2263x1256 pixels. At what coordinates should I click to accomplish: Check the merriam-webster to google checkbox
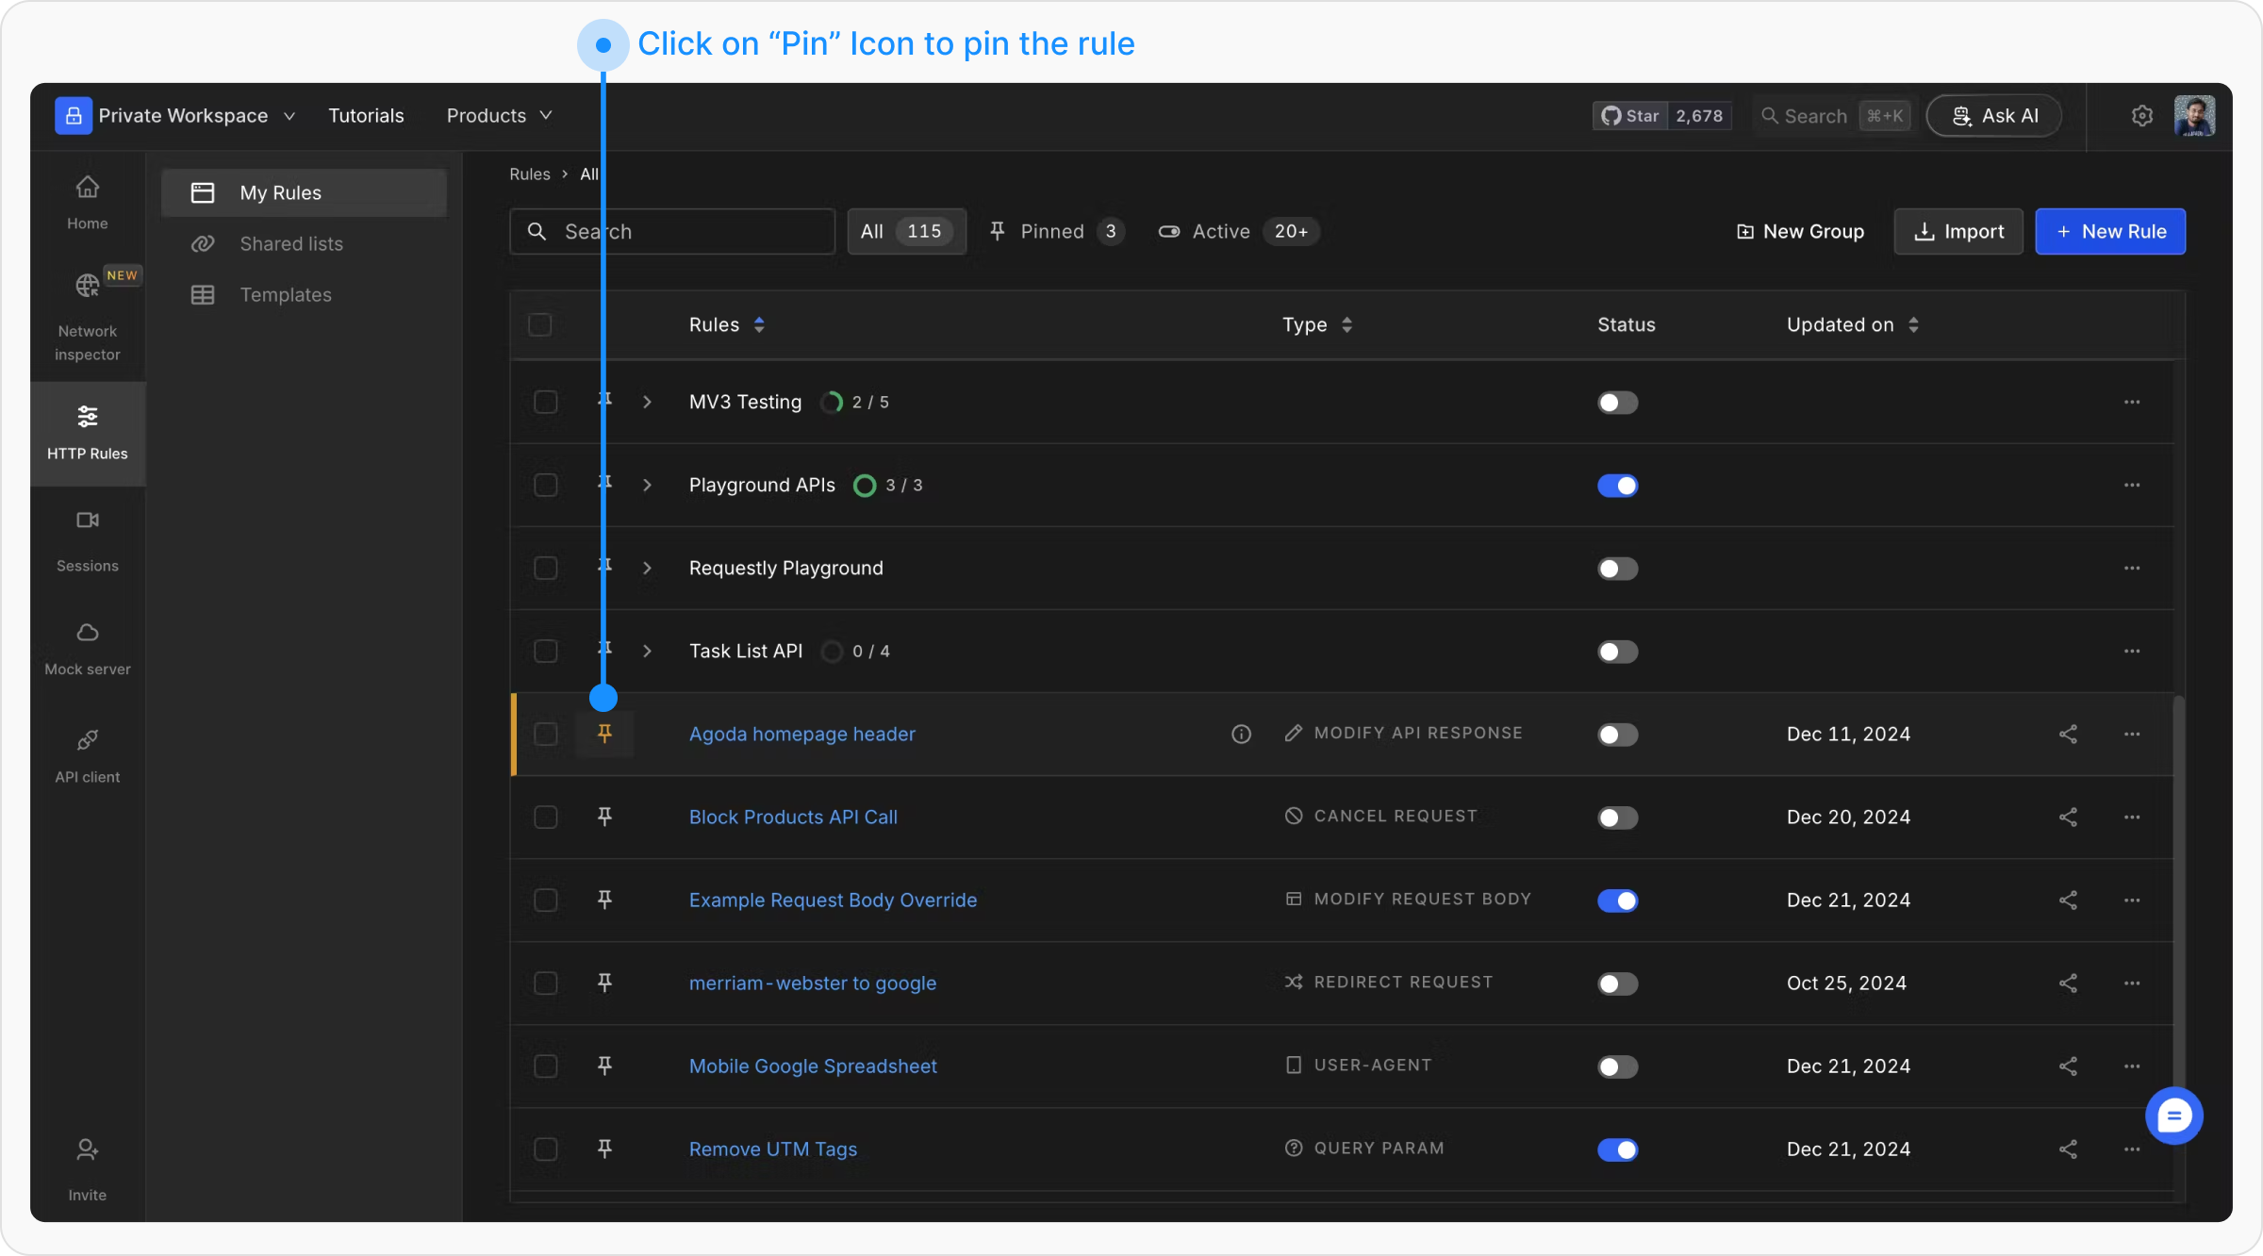click(545, 983)
